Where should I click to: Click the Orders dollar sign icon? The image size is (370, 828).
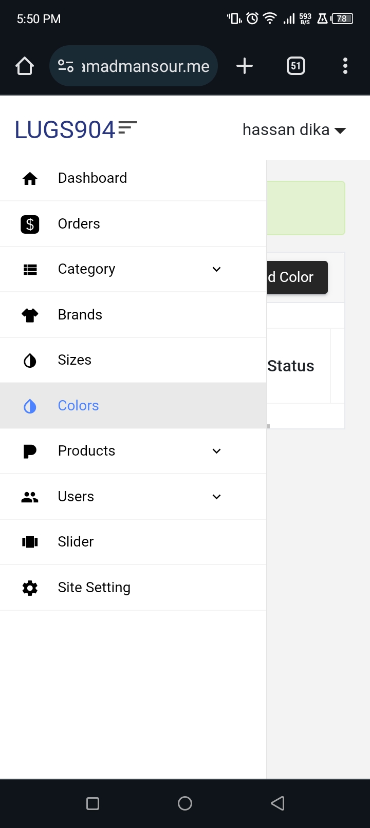point(30,224)
